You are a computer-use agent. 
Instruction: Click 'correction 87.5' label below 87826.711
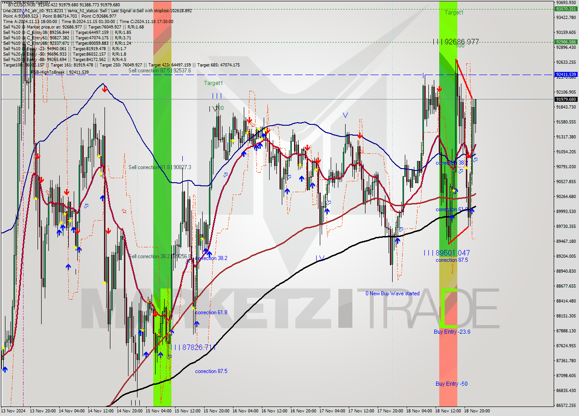point(211,371)
